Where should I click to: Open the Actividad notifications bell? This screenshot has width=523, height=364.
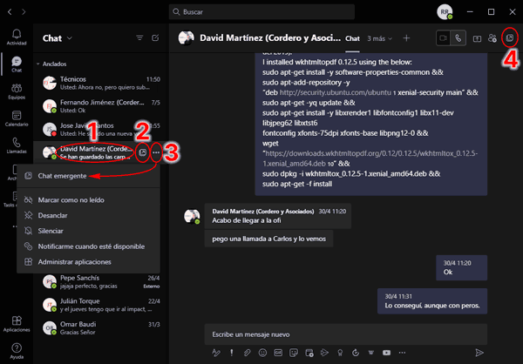tap(17, 37)
